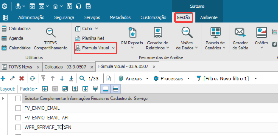Screen dimensions: 278x135
Task: Click the document icon next to 1/33
Action: click(109, 78)
